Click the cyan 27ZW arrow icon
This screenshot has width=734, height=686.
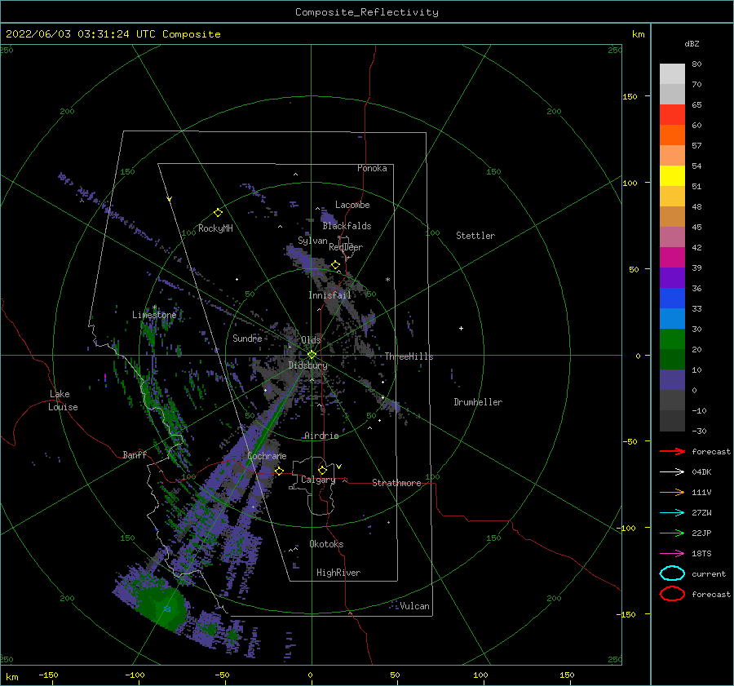click(672, 513)
